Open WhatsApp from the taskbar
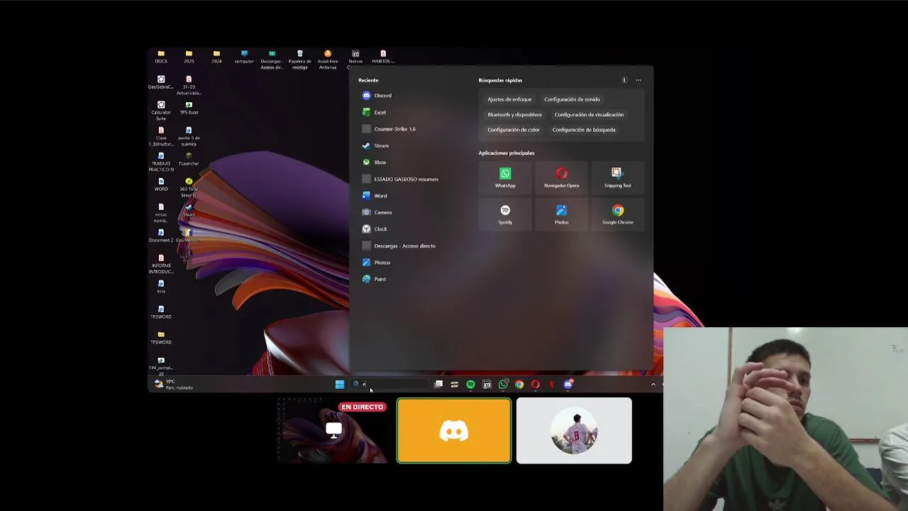This screenshot has width=908, height=511. pos(503,385)
